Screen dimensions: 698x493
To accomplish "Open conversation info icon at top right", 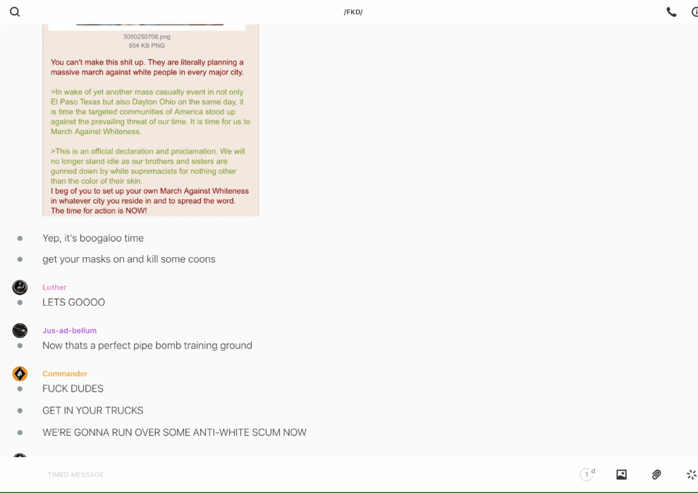I will [x=694, y=12].
